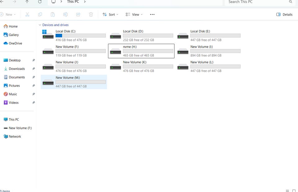Unpin Pictures via its pin icon
The height and width of the screenshot is (192, 298).
[x=34, y=86]
